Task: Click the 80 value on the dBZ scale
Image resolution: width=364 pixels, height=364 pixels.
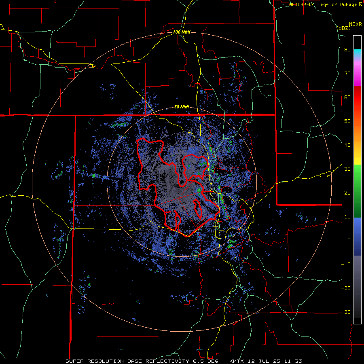Action: click(347, 50)
